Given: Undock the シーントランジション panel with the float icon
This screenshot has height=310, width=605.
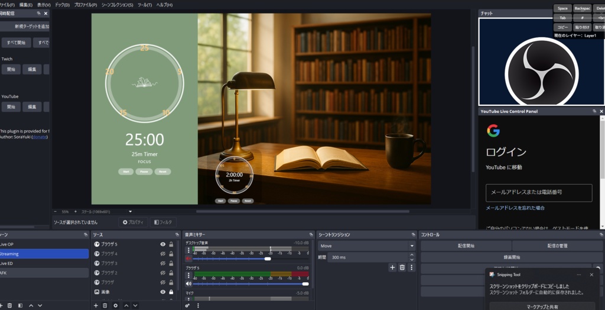Looking at the screenshot, I should click(413, 235).
